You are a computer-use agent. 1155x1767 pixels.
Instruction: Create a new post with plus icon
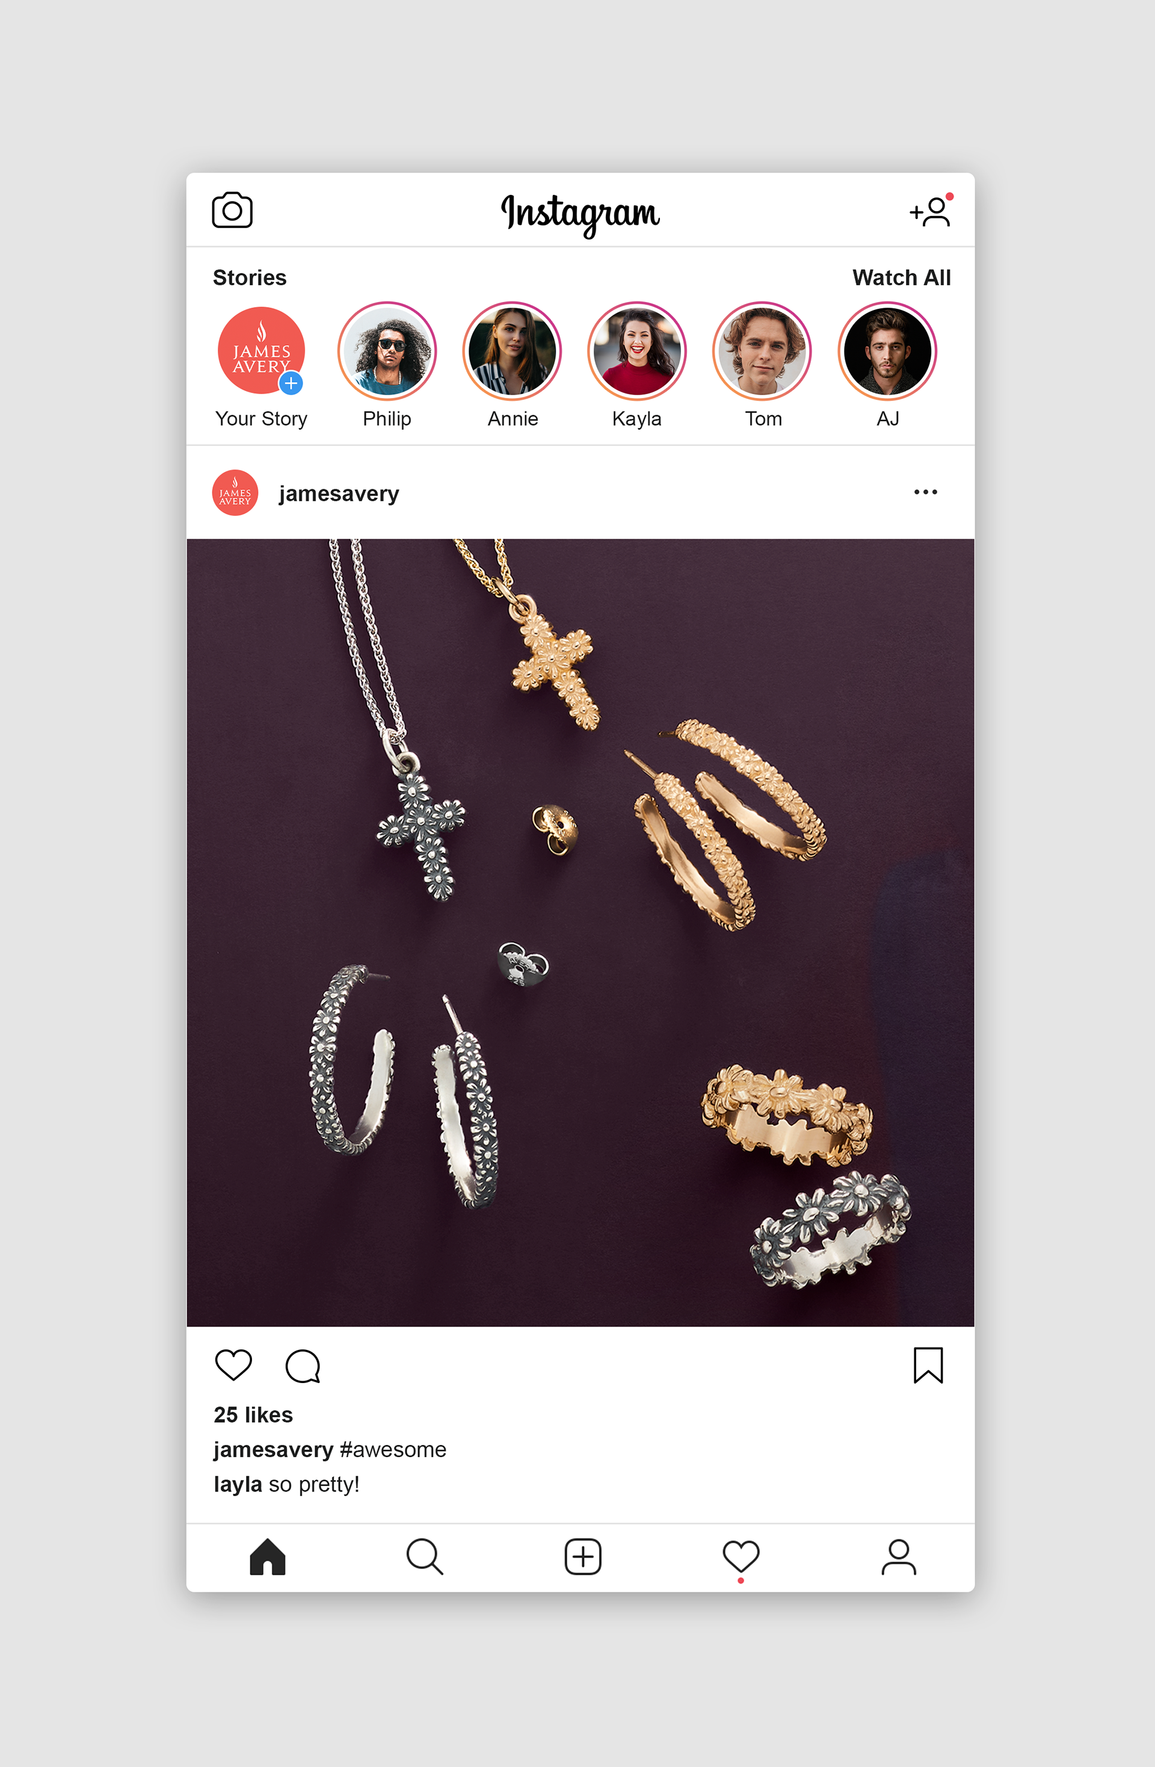583,1556
